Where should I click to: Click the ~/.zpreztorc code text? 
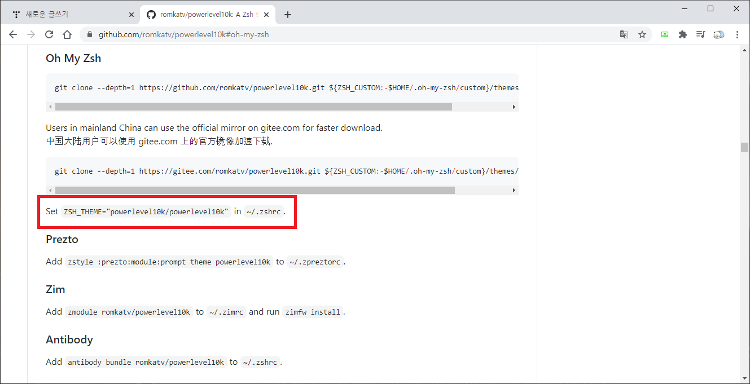(x=315, y=262)
